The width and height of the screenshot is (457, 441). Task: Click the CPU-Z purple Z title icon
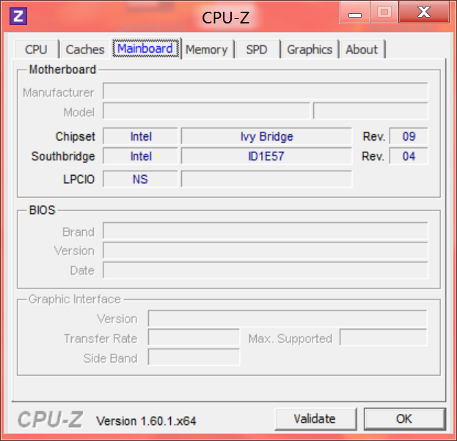click(20, 15)
